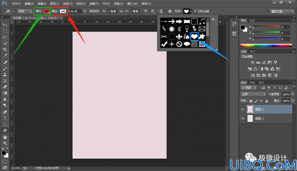Select the Quick Selection tool
The width and height of the screenshot is (297, 171).
tap(5, 43)
